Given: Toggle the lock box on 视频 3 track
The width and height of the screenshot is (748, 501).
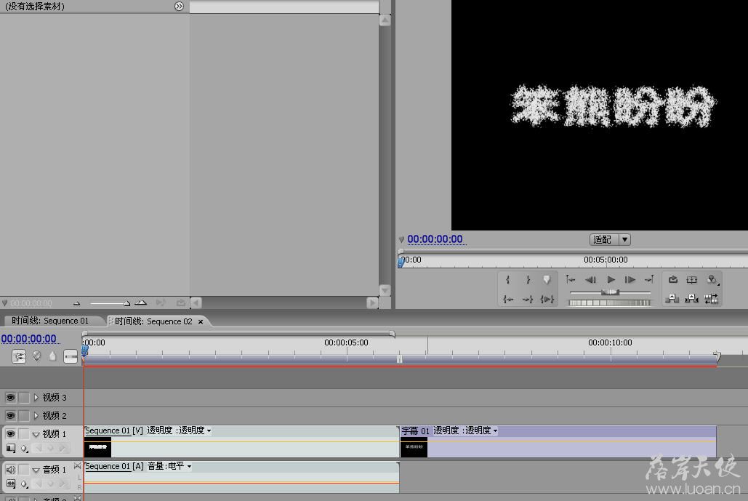Looking at the screenshot, I should pos(24,398).
